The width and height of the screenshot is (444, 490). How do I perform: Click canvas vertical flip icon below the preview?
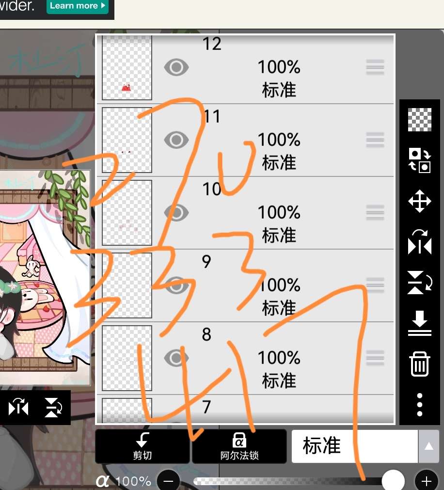(x=53, y=408)
